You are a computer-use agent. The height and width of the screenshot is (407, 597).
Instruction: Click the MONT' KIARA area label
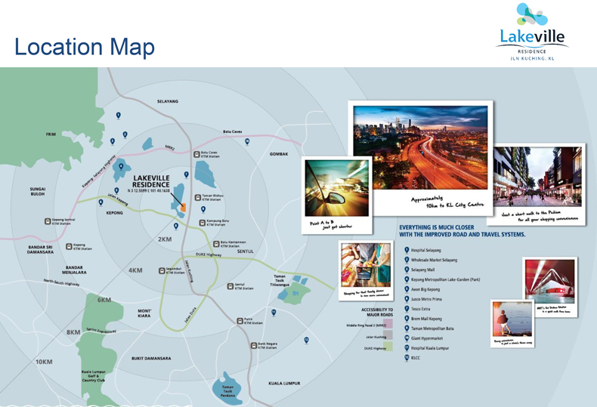(x=144, y=313)
